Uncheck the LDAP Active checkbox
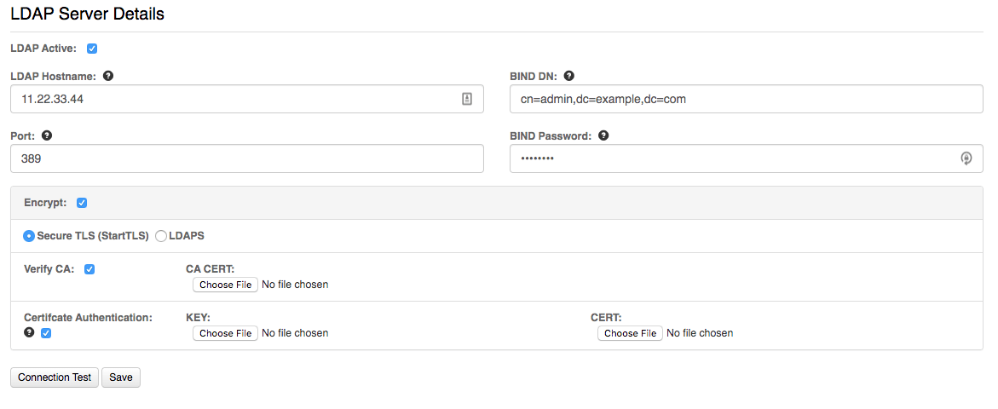 [92, 49]
